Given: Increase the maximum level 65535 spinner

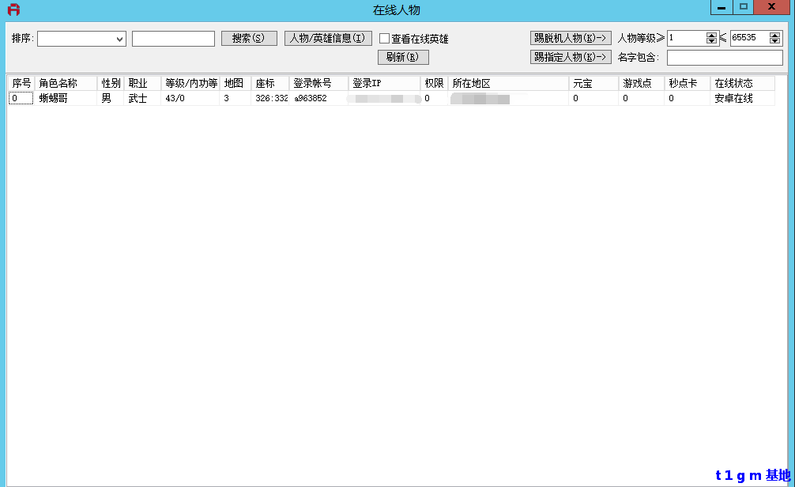Looking at the screenshot, I should point(774,35).
